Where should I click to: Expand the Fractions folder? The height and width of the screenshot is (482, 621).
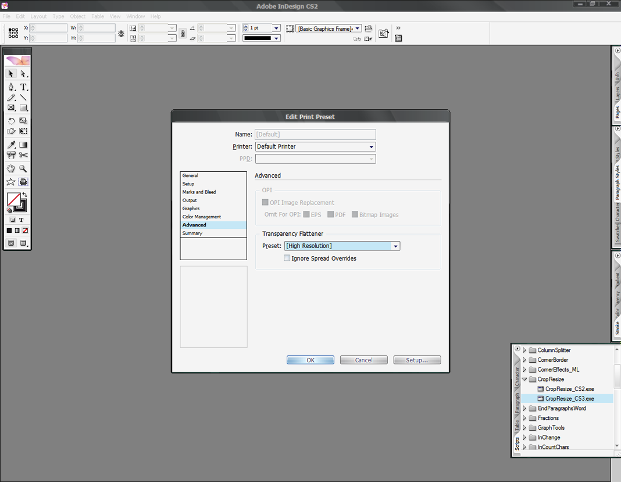coord(524,418)
